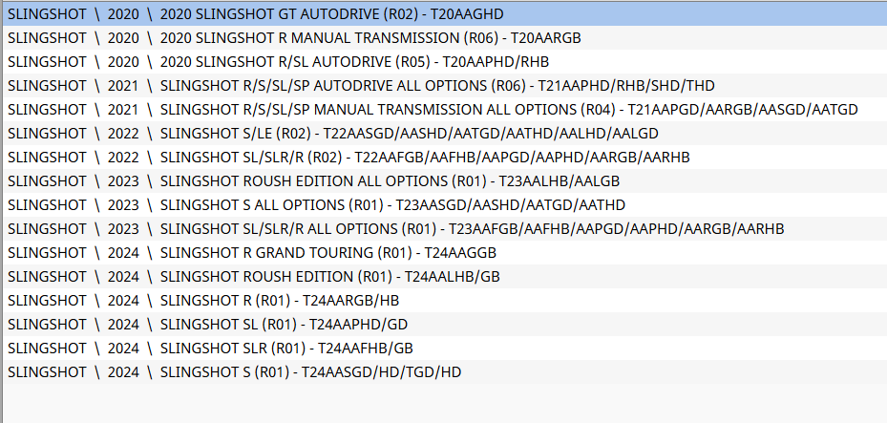Select 2024 SLINGSHOT ROUSH EDITION T24AALHB/GB row
This screenshot has width=887, height=423.
click(445, 277)
